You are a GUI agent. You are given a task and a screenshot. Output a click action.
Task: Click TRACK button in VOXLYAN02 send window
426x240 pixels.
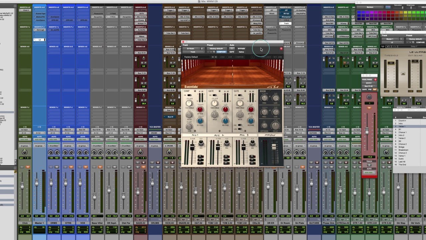click(x=369, y=161)
